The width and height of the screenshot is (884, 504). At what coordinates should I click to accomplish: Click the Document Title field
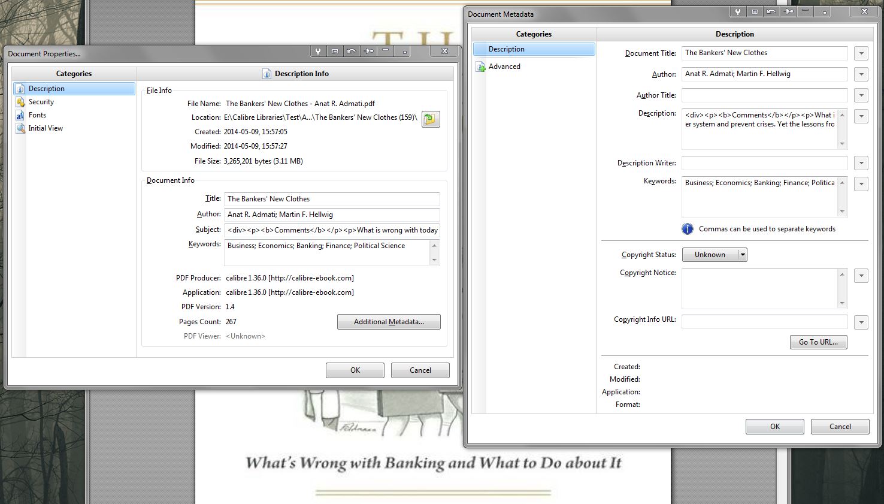click(x=765, y=53)
